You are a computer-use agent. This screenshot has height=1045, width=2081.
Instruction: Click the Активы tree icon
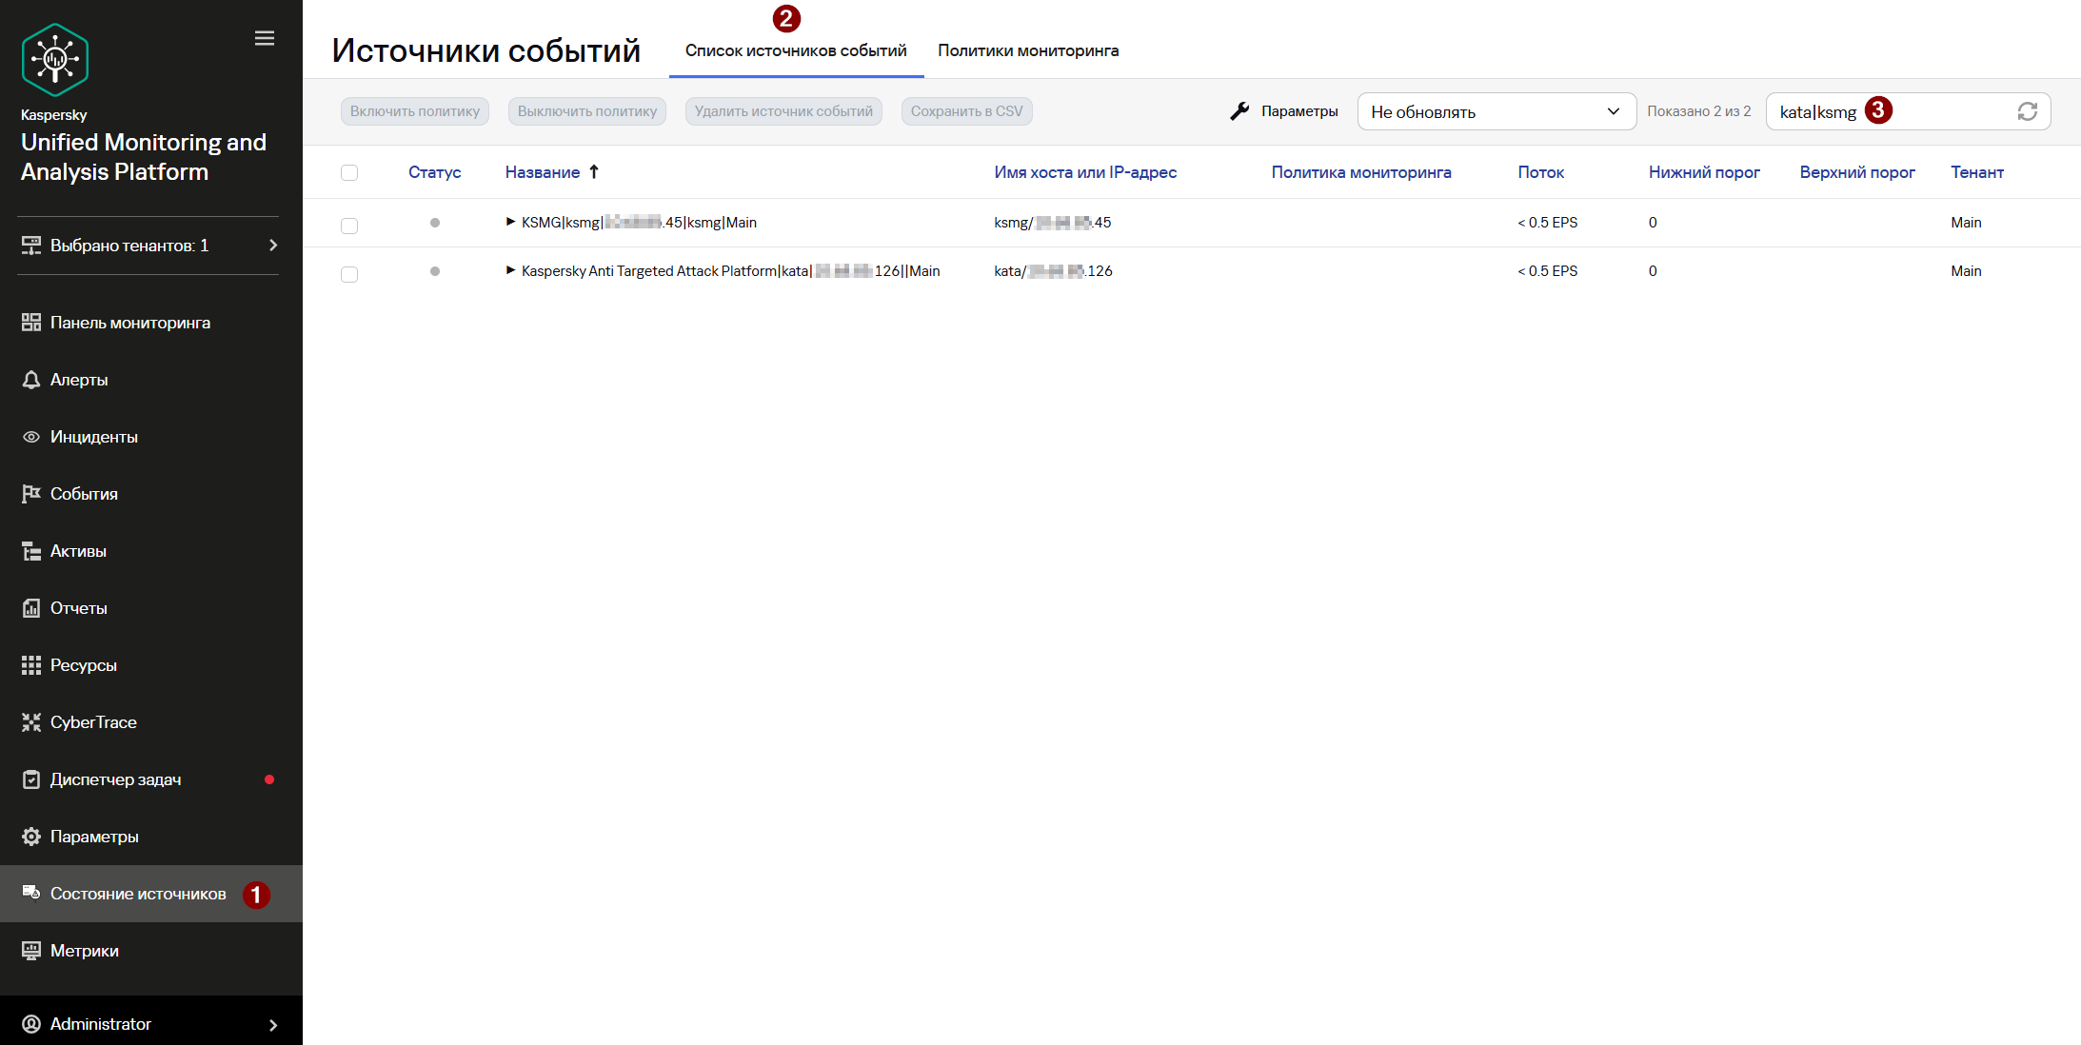point(31,551)
